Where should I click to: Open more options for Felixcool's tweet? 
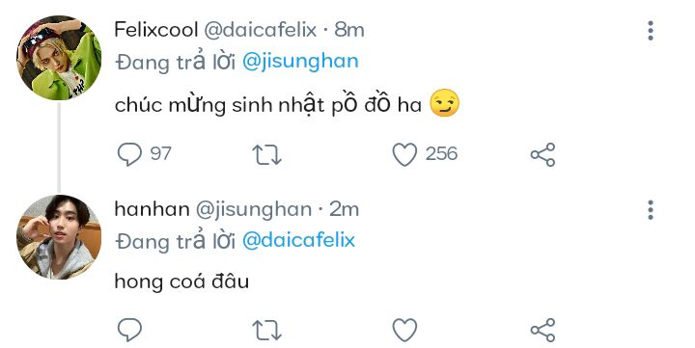pyautogui.click(x=651, y=31)
